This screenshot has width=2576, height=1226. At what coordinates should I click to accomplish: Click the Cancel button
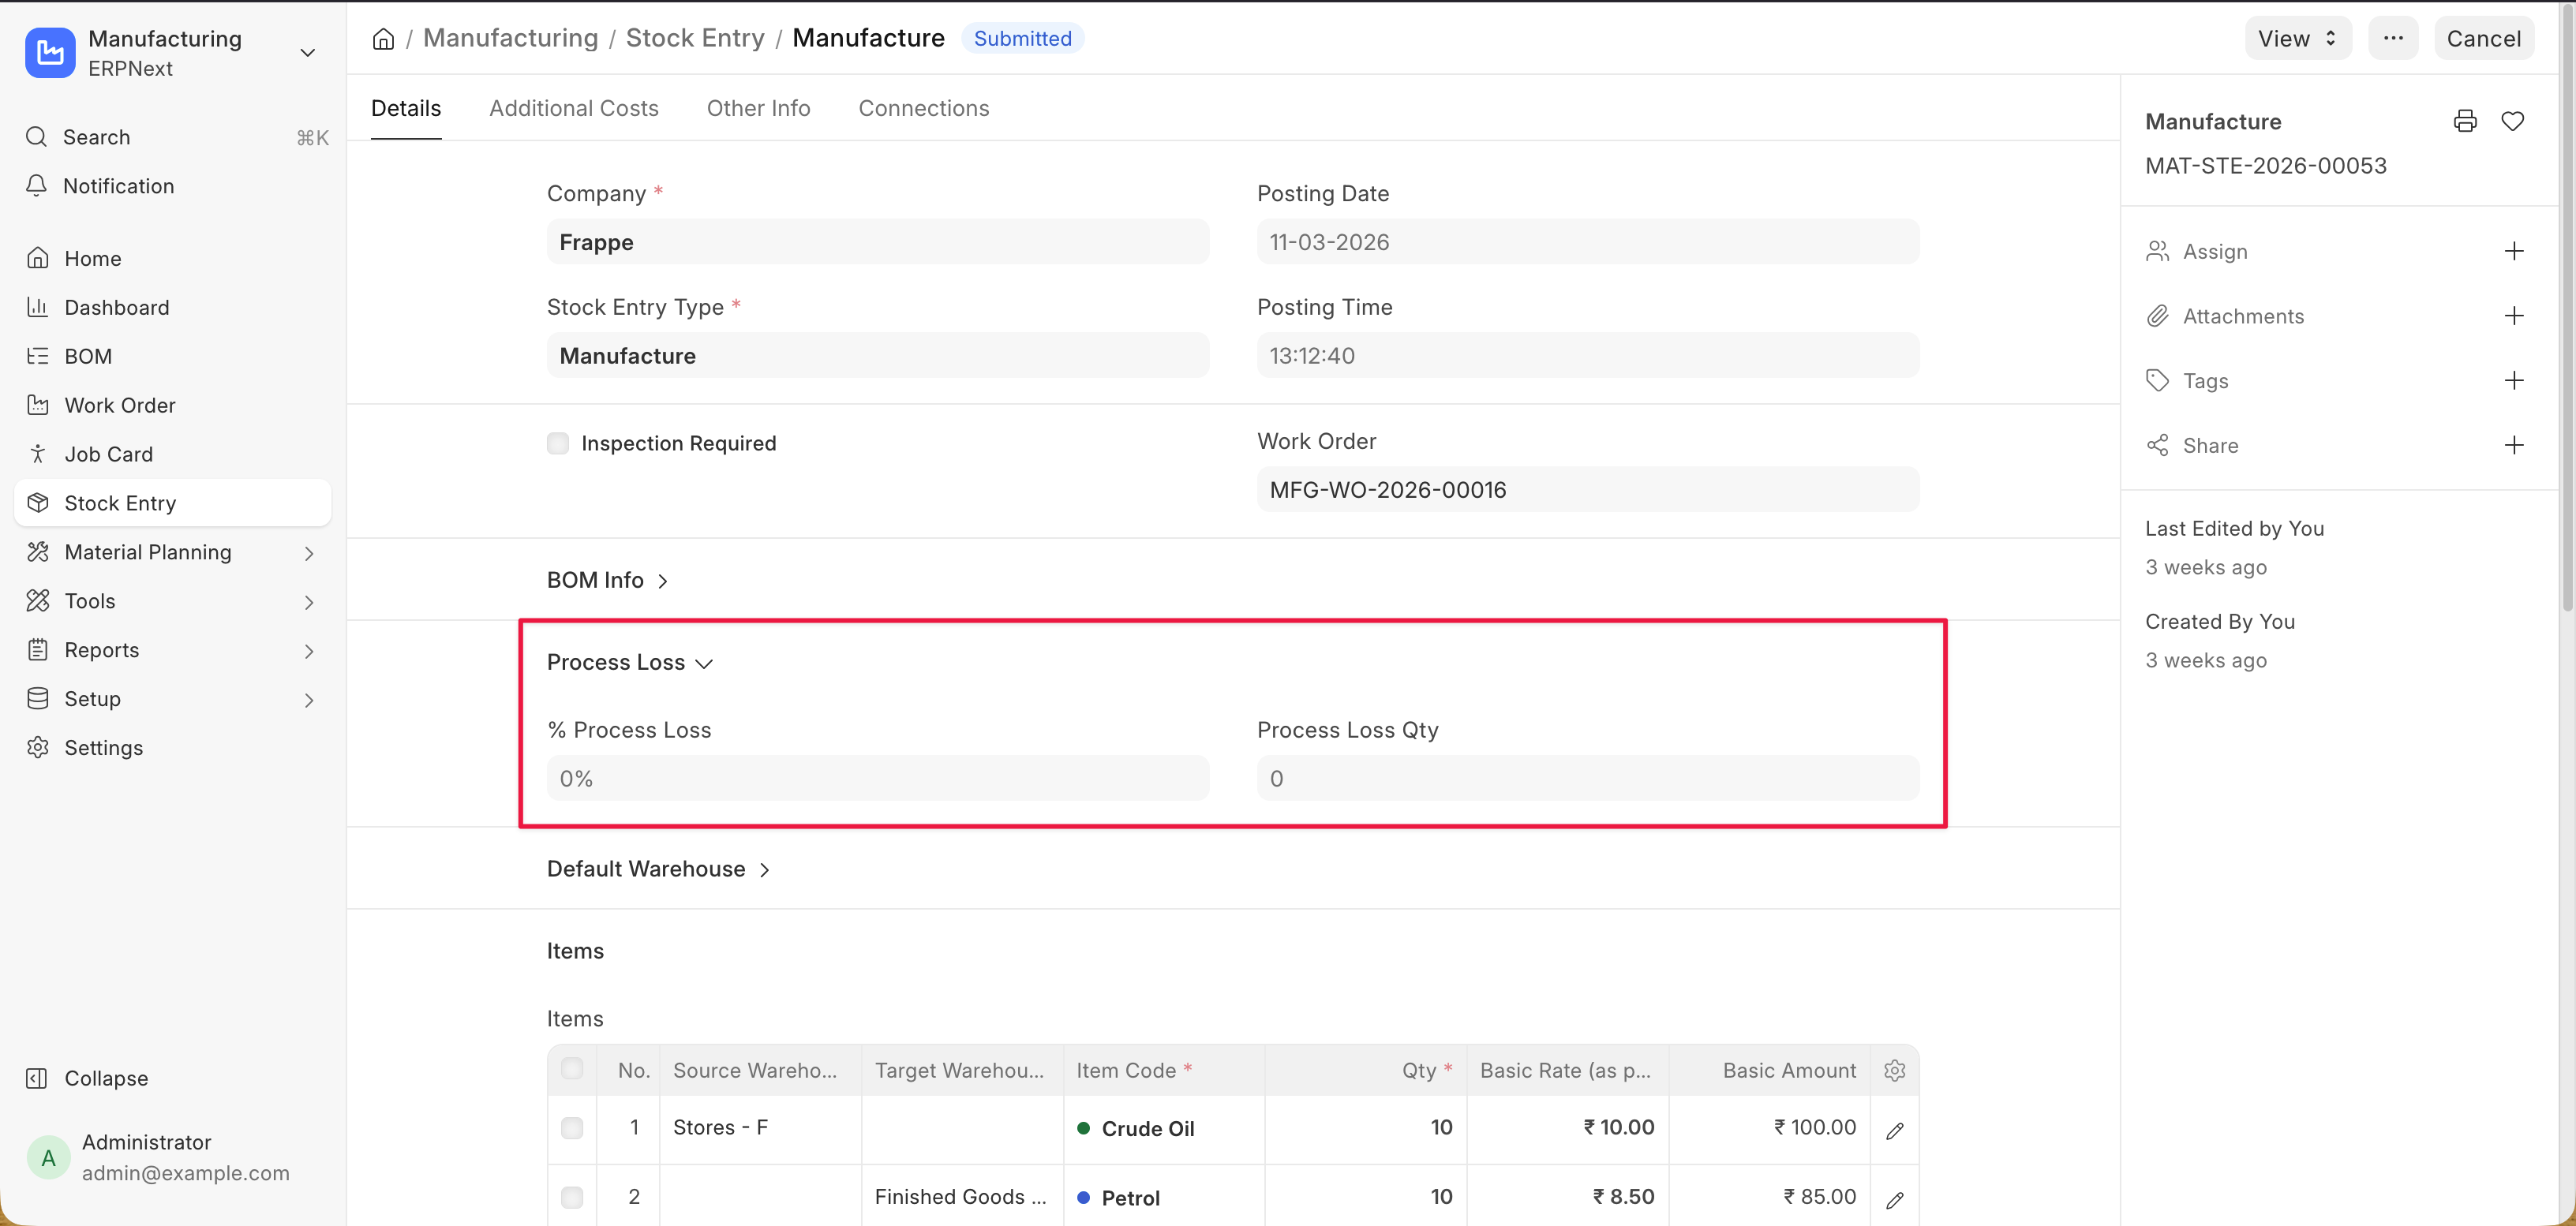pyautogui.click(x=2482, y=38)
